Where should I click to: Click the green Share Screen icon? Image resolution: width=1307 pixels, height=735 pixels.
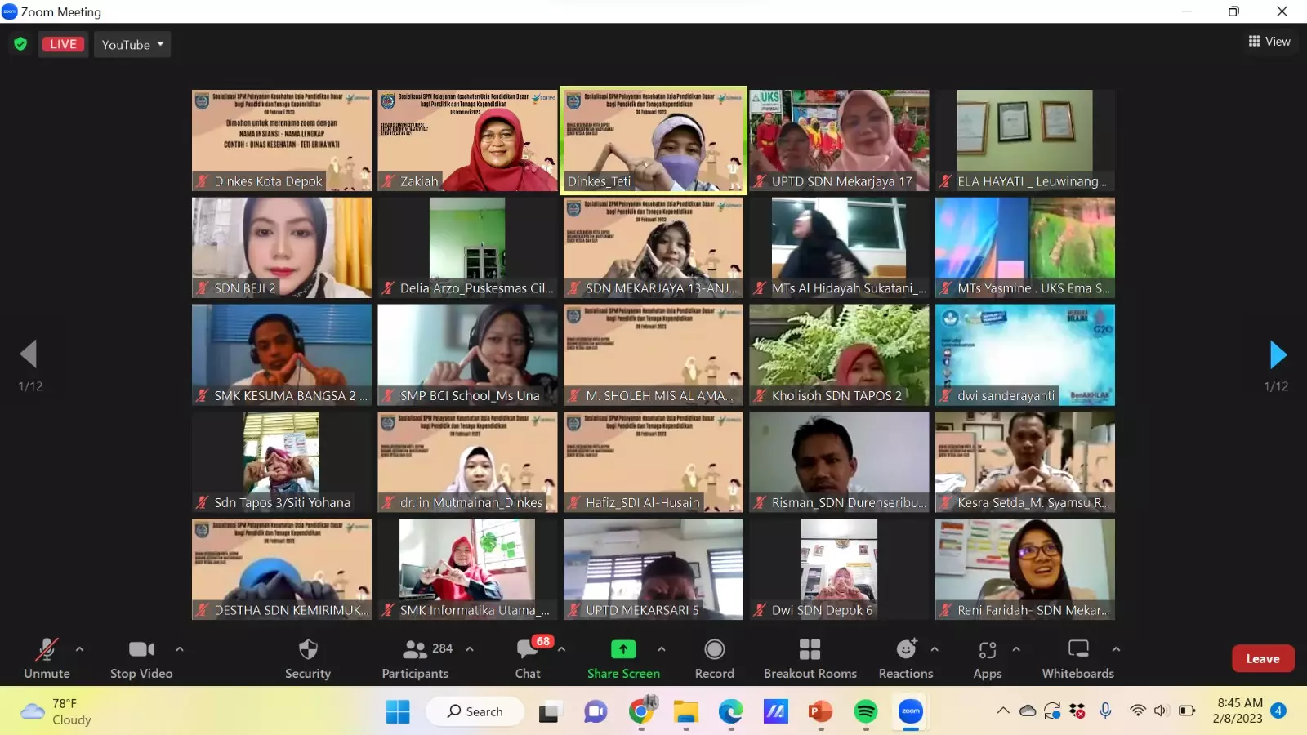coord(622,649)
